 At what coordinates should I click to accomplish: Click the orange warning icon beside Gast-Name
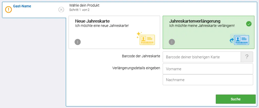[x=9, y=10]
